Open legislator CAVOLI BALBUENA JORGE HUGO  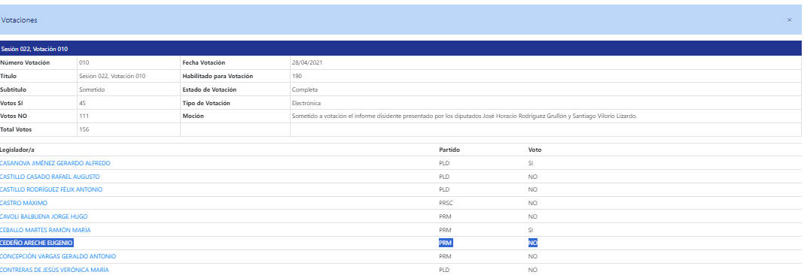coord(44,216)
